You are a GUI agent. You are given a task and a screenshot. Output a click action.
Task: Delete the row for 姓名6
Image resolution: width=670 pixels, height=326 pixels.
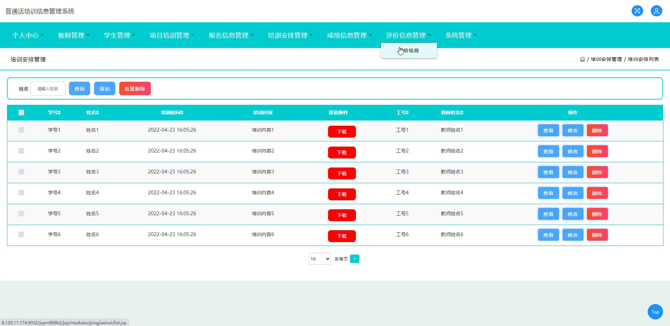[x=597, y=235]
